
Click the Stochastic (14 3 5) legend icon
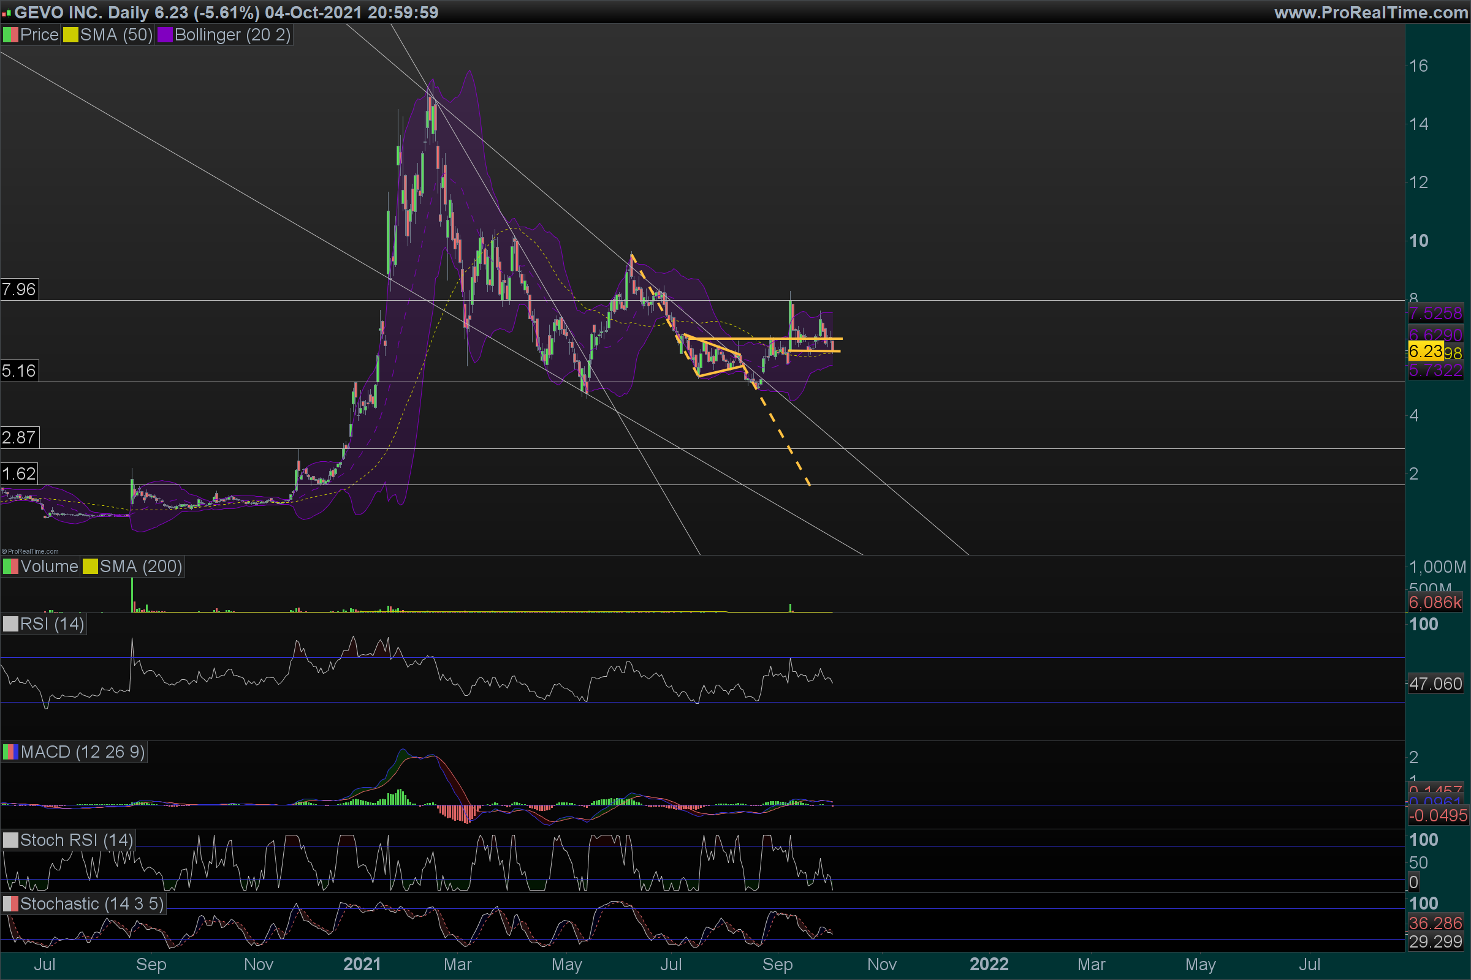point(10,904)
